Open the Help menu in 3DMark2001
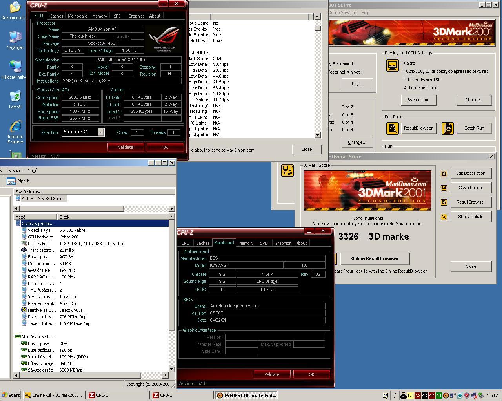 click(x=365, y=13)
